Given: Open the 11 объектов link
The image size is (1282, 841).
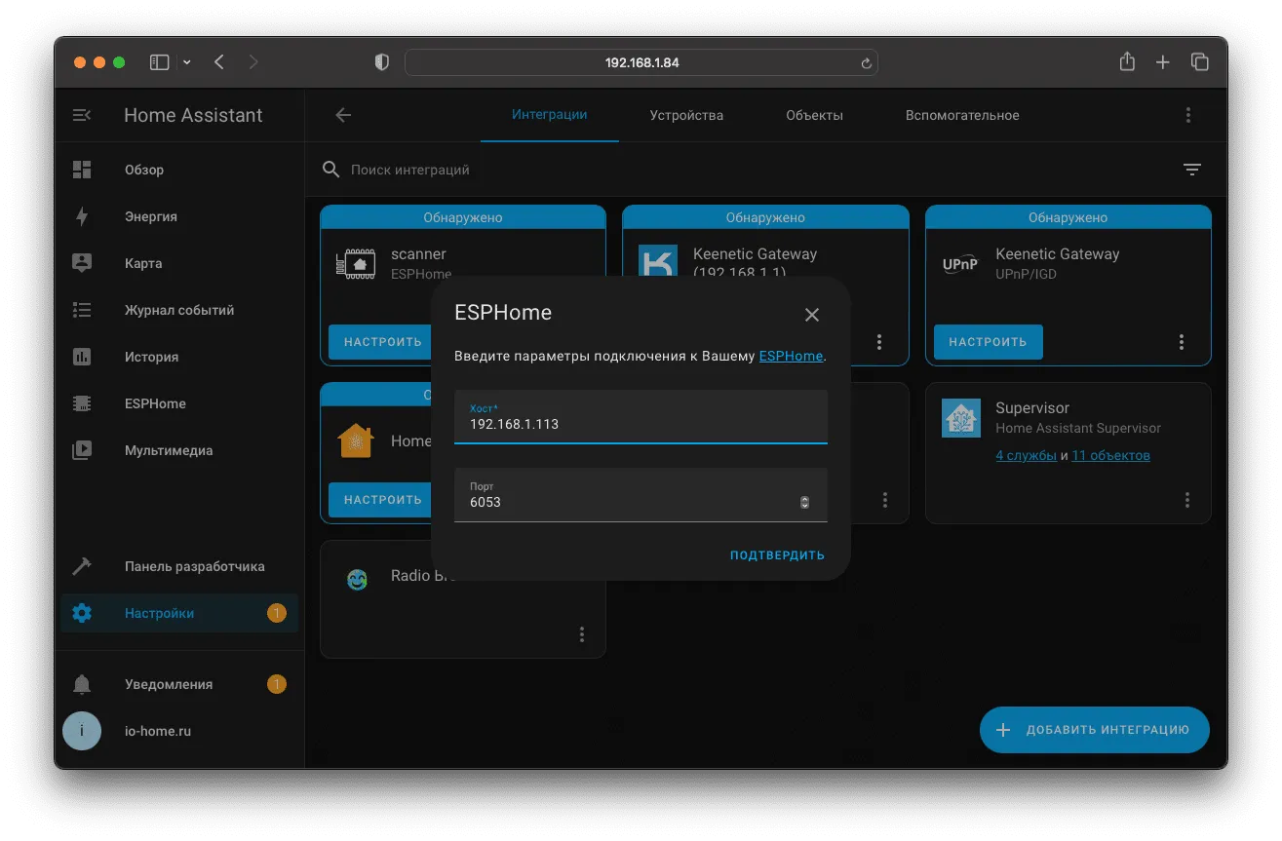Looking at the screenshot, I should coord(1110,455).
